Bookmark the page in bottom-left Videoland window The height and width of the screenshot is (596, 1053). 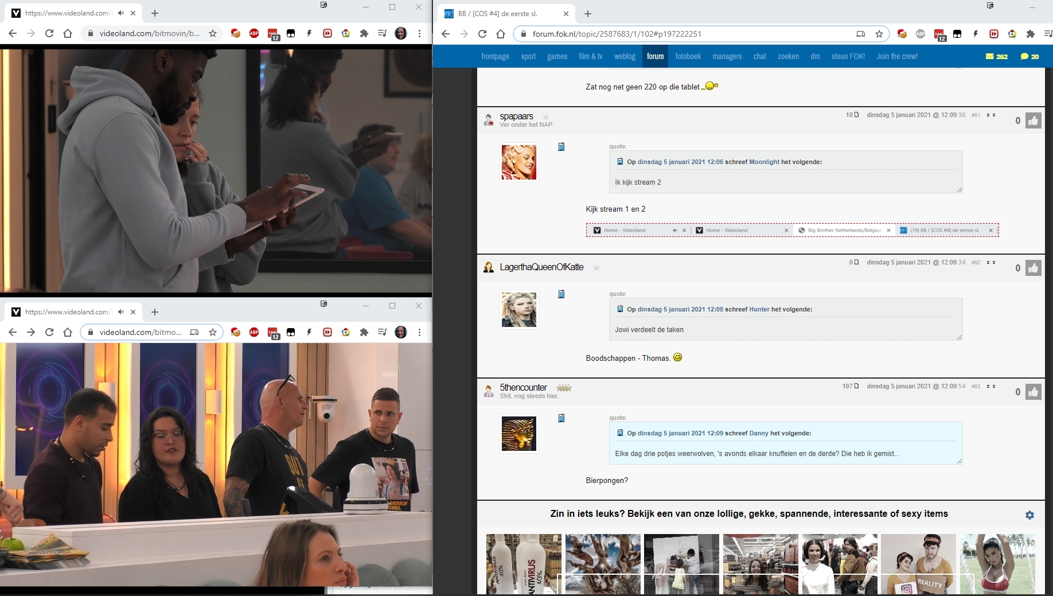coord(213,332)
